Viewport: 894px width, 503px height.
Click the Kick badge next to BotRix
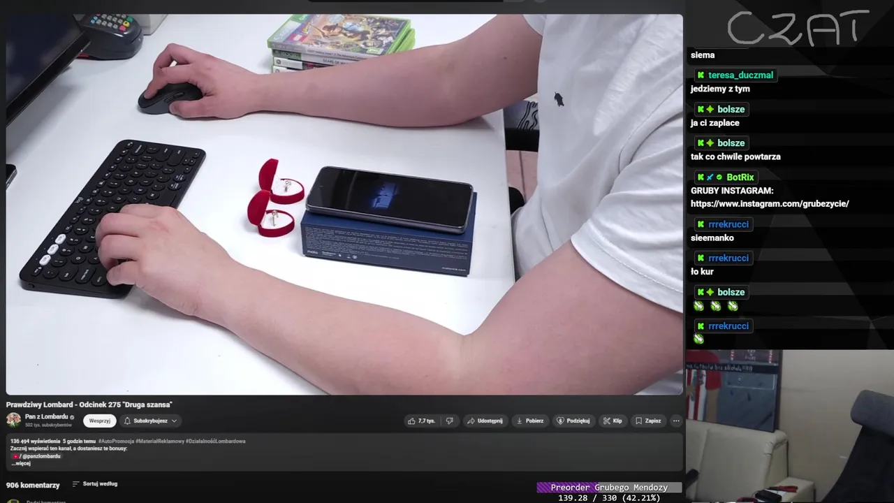click(x=701, y=177)
